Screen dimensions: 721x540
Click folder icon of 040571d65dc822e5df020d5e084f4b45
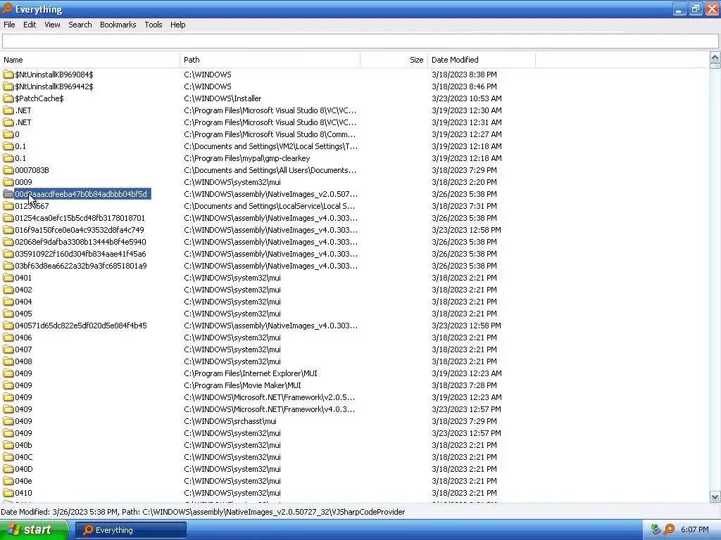[8, 325]
